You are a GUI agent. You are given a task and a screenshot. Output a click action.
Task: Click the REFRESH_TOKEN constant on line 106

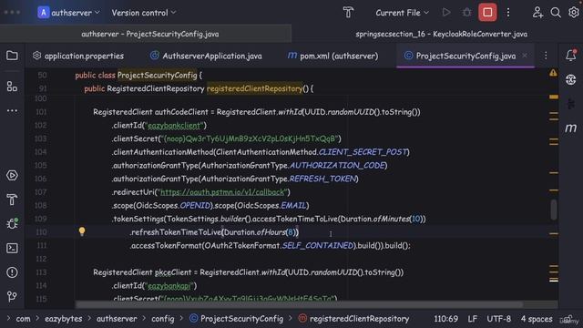tap(322, 179)
